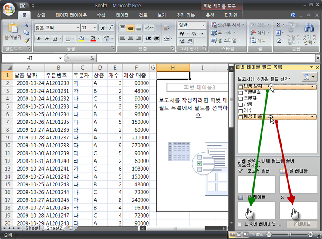Click the Office button logo

[9, 9]
